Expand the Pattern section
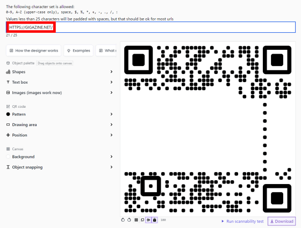Viewport: 301px width, 228px height. [x=60, y=114]
